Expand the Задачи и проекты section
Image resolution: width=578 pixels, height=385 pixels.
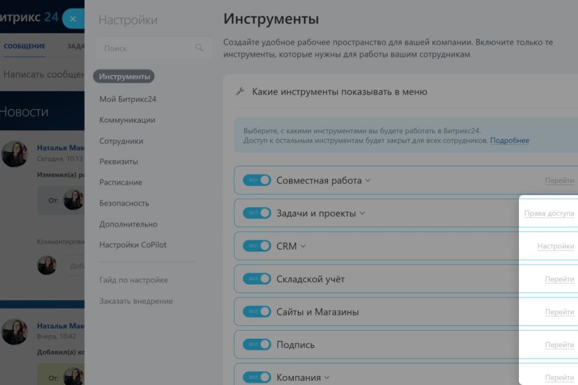coord(363,213)
